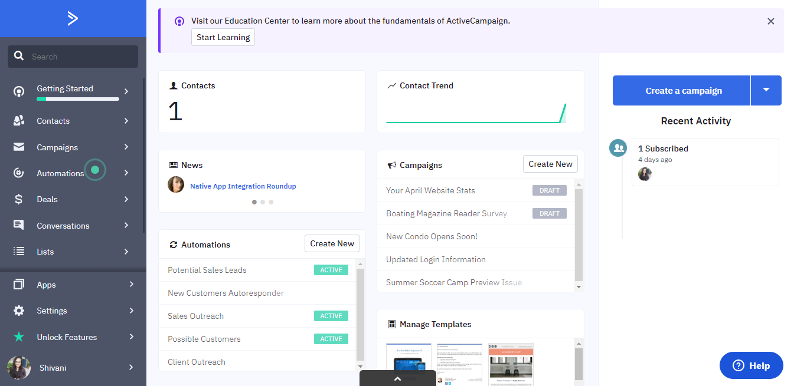Expand the bottom panel with up chevron
794x386 pixels.
(x=397, y=378)
